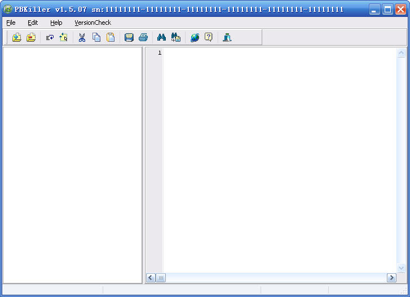Click the scissors Cut icon
Image resolution: width=410 pixels, height=297 pixels.
(x=82, y=37)
